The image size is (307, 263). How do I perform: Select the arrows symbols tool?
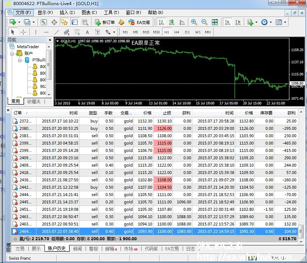click(108, 32)
